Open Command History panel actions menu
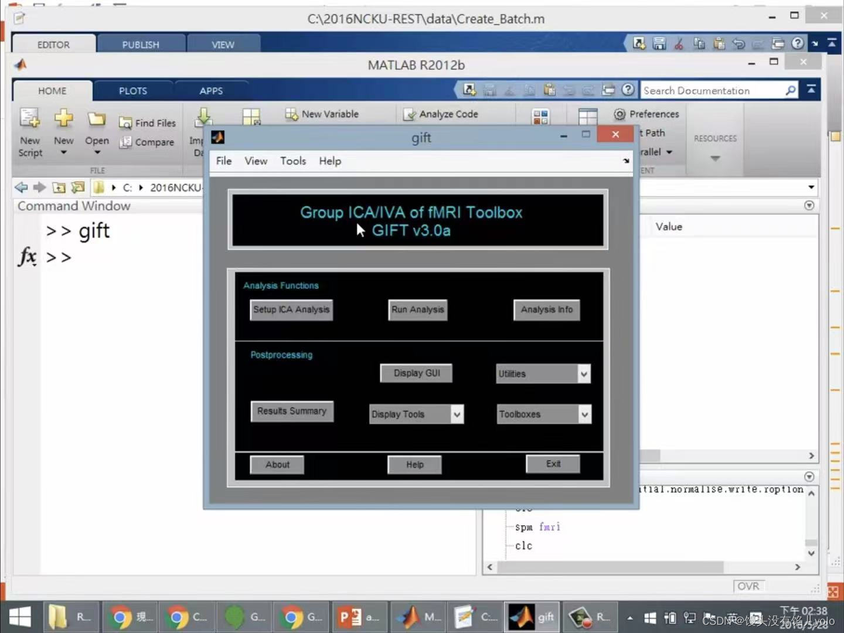The image size is (844, 633). coord(809,477)
